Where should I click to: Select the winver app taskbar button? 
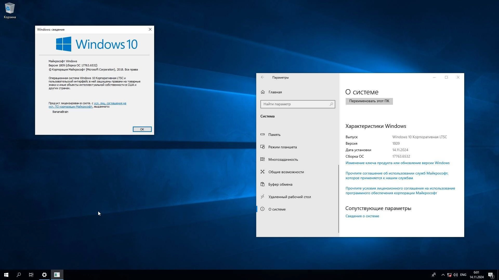(57, 275)
